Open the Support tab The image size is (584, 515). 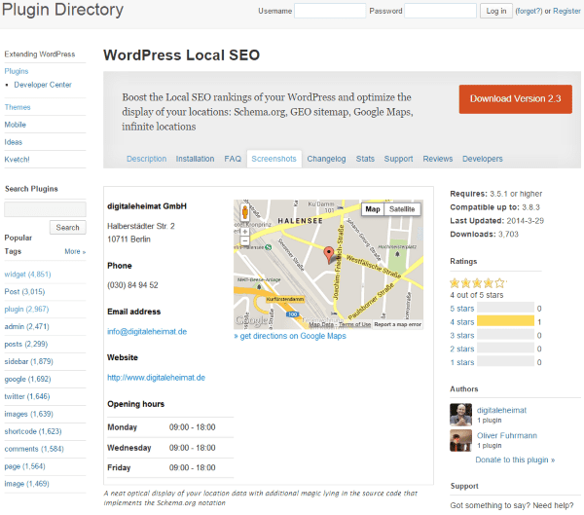(x=398, y=159)
